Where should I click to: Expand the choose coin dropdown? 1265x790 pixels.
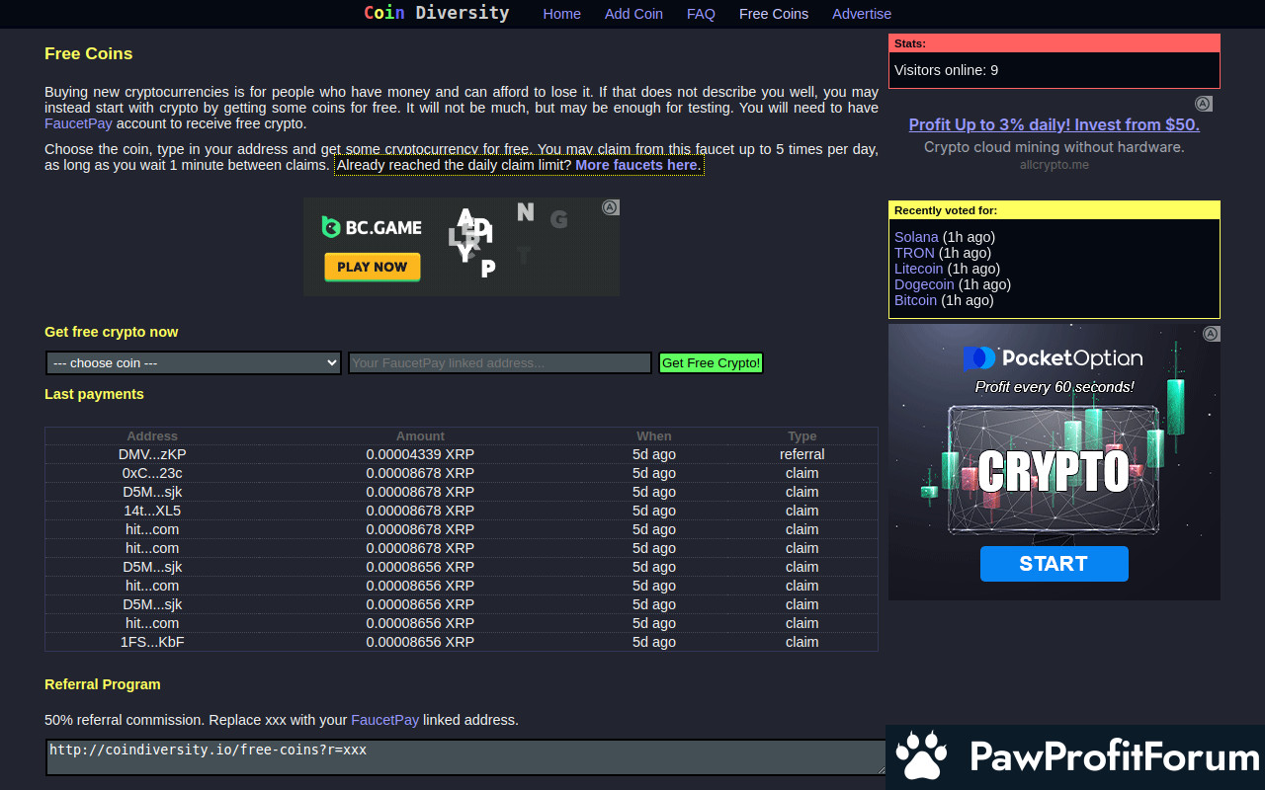(x=194, y=363)
